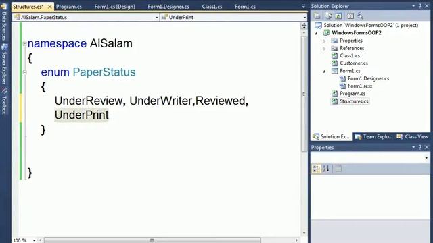433x243 pixels.
Task: Click the vertical scrollbar down arrow
Action: (x=304, y=233)
